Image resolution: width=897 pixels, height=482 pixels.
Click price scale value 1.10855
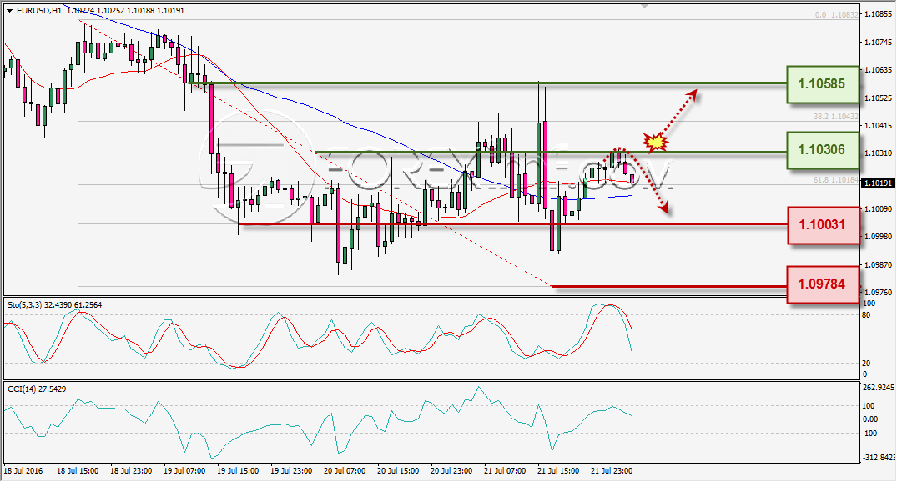pyautogui.click(x=878, y=13)
